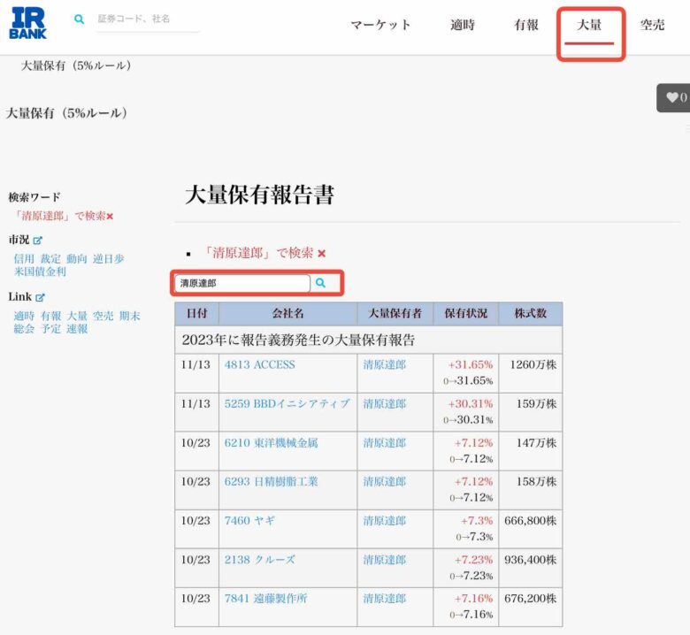Open 清原達郎 holder link in ACCESS row

coord(384,364)
